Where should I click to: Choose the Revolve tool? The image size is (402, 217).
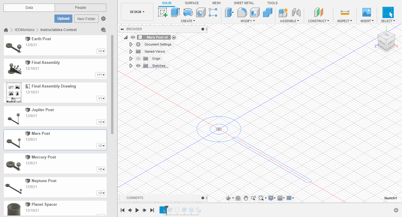coord(188,12)
